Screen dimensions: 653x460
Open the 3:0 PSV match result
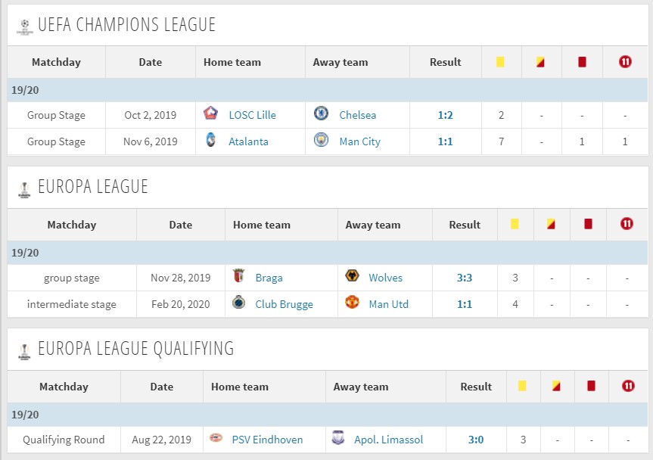476,440
